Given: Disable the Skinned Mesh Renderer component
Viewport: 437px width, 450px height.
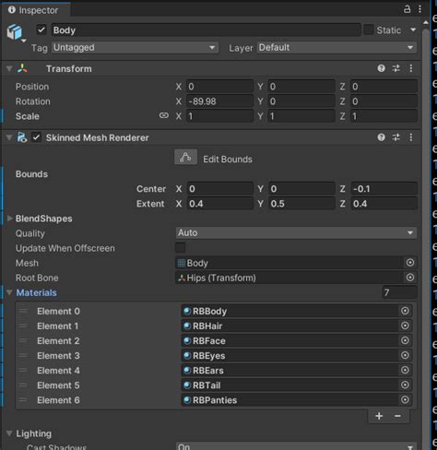Looking at the screenshot, I should [36, 137].
